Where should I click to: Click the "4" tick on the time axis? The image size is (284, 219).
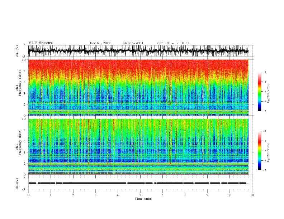pyautogui.click(x=118, y=195)
